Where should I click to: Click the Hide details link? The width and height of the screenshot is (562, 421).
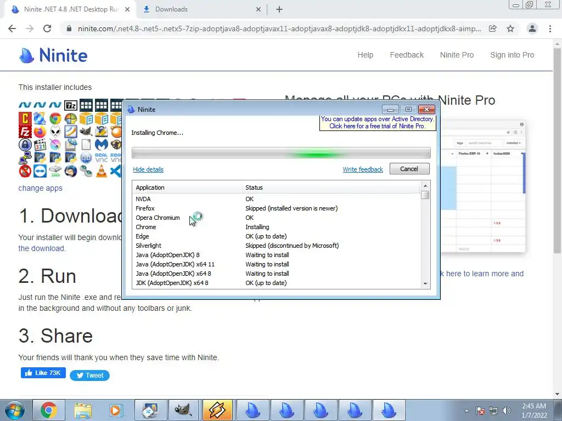click(148, 169)
